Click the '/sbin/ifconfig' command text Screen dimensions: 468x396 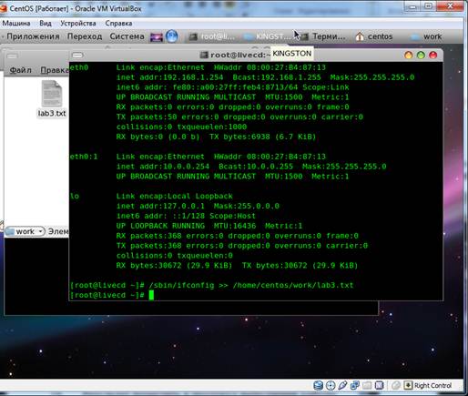(x=181, y=285)
